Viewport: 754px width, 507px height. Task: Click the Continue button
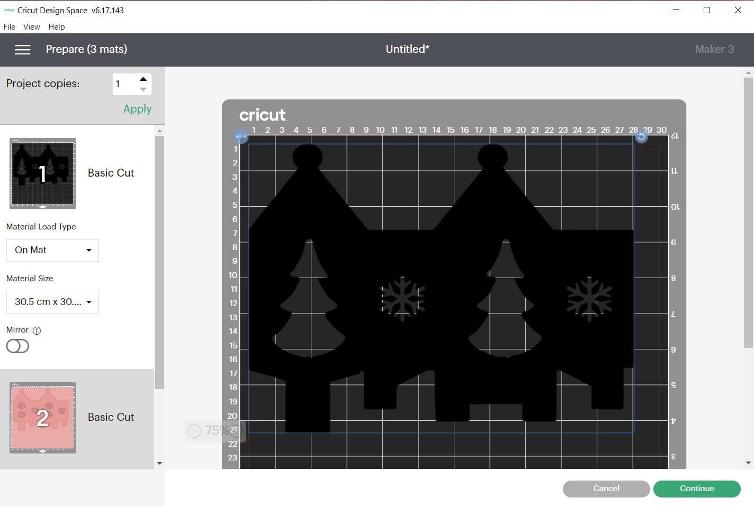click(697, 488)
